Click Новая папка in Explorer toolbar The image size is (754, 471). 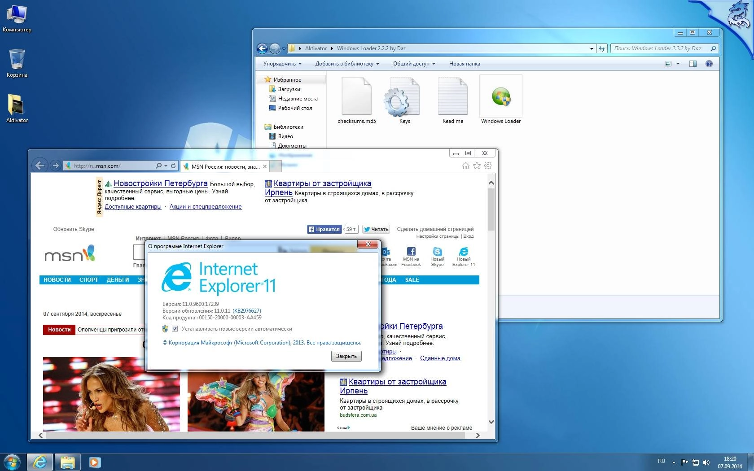[465, 64]
